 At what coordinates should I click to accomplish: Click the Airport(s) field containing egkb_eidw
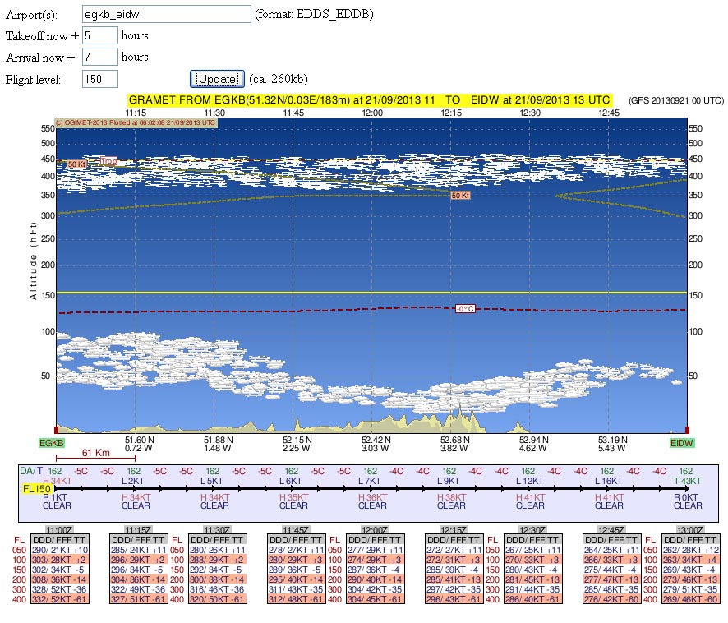pos(166,15)
